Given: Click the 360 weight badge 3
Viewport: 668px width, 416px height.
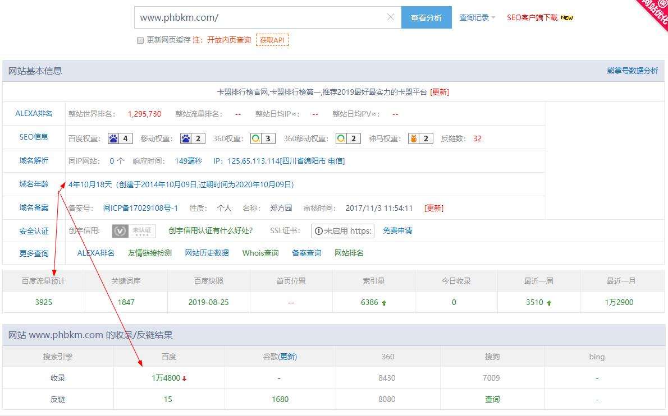Looking at the screenshot, I should 263,138.
